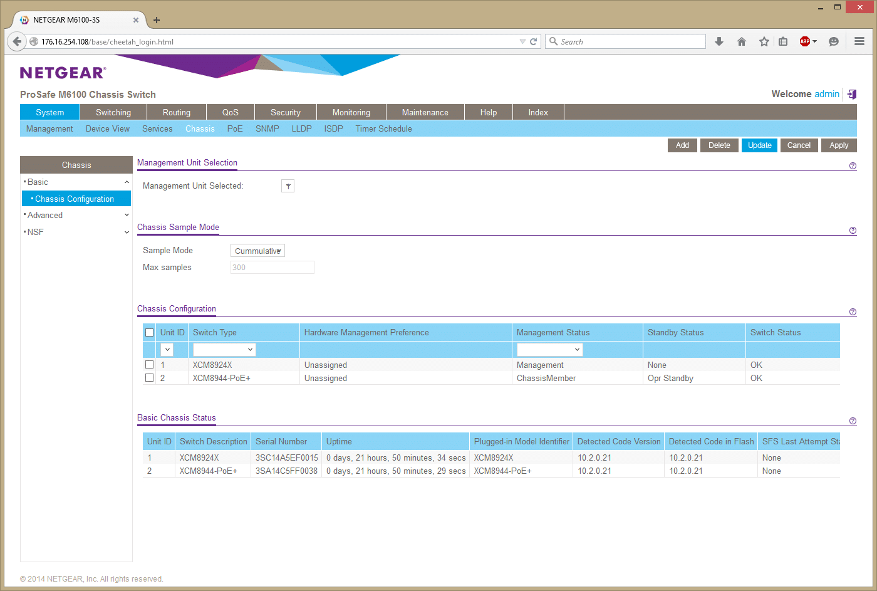Click the Chassis submenu item

[200, 128]
